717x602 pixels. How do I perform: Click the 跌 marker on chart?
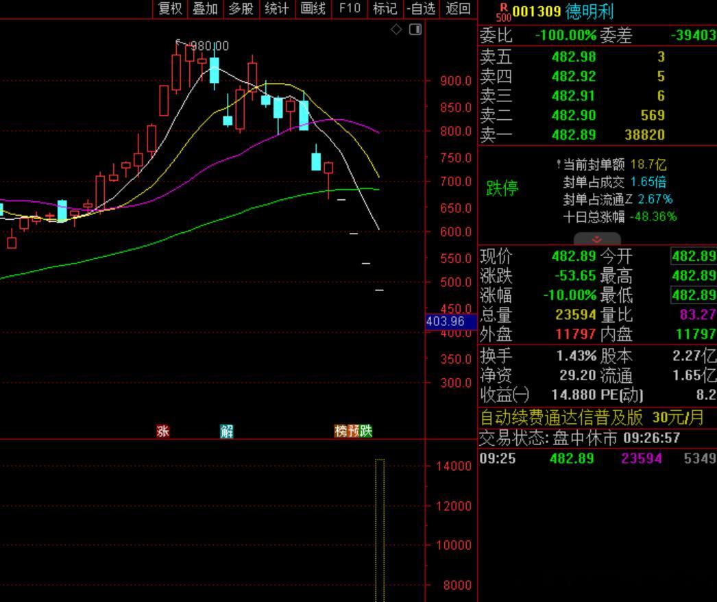click(x=366, y=431)
